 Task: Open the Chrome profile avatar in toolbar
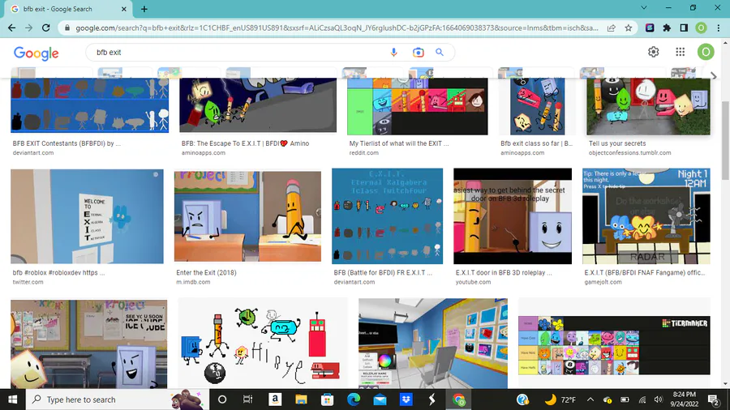click(701, 28)
